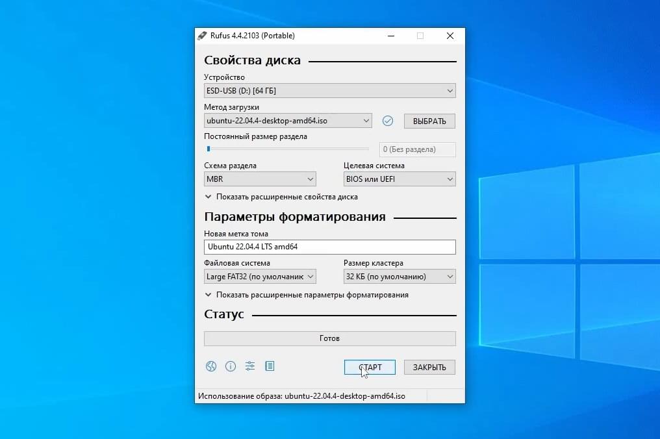
Task: Click the persistent partition size slider handle
Action: pyautogui.click(x=209, y=149)
